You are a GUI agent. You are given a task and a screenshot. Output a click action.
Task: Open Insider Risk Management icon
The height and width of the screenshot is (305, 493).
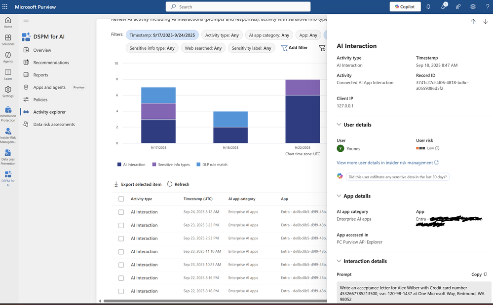8,135
